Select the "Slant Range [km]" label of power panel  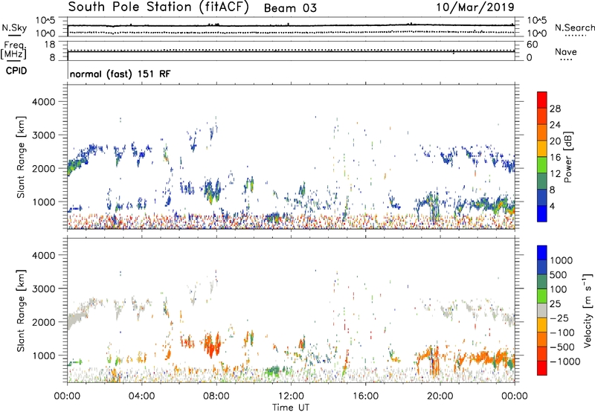click(x=21, y=157)
